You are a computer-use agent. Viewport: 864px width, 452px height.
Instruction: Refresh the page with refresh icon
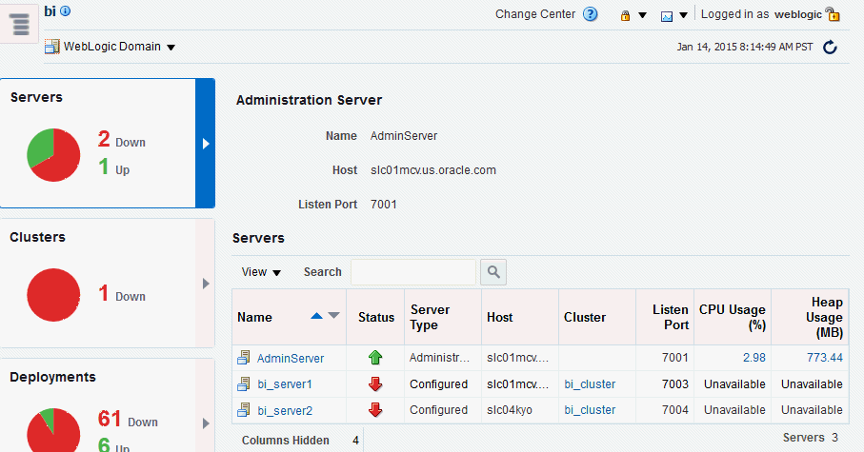(830, 48)
